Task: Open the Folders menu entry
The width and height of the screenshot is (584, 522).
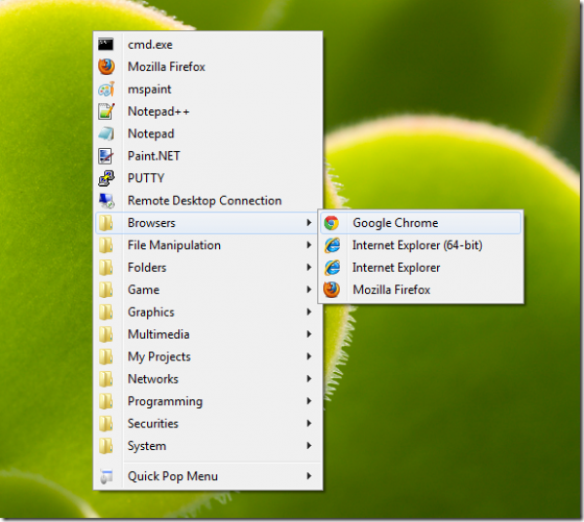Action: pyautogui.click(x=147, y=268)
